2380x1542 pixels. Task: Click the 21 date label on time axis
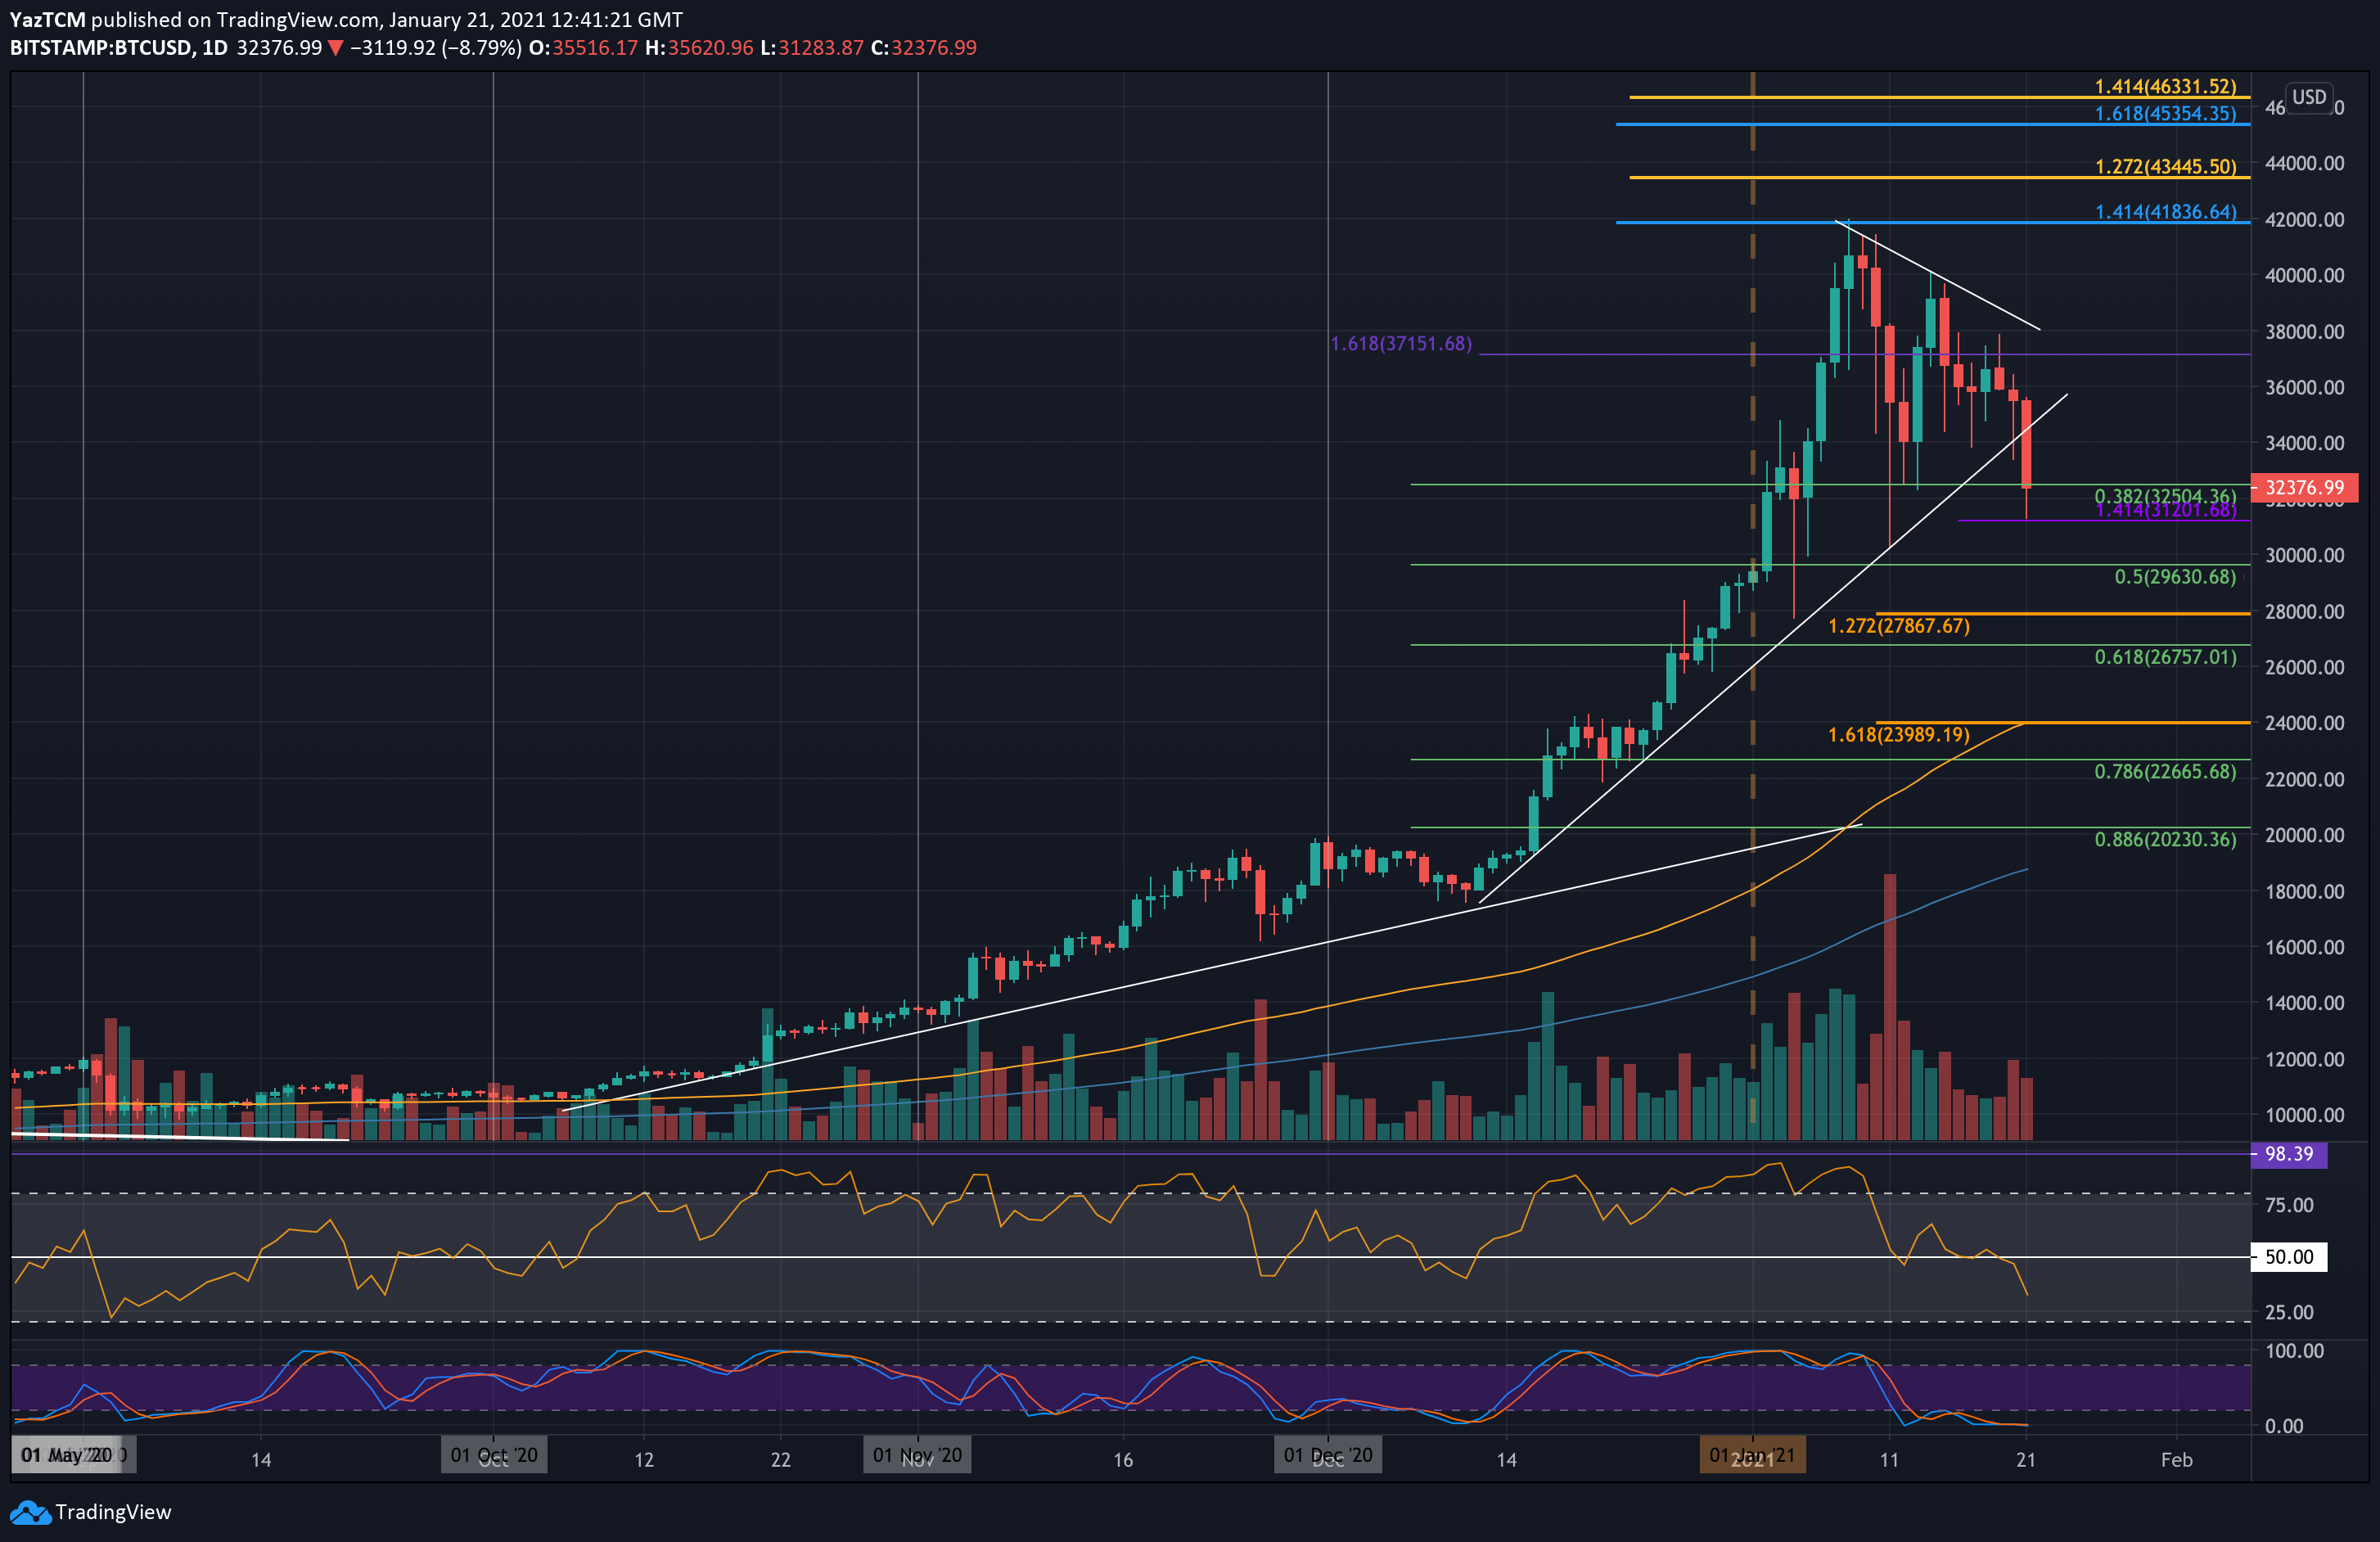[x=2026, y=1460]
